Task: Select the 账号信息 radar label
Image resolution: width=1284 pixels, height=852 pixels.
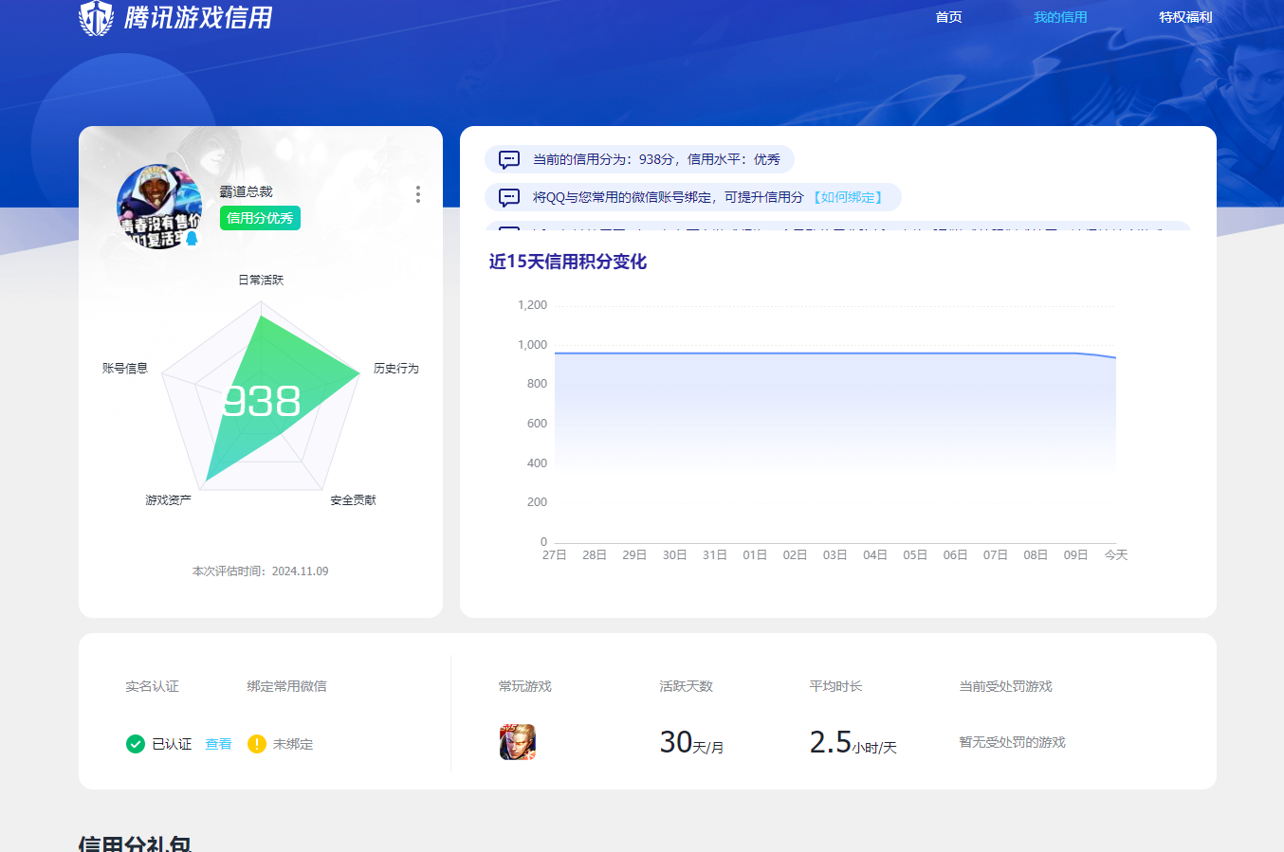Action: coord(125,368)
